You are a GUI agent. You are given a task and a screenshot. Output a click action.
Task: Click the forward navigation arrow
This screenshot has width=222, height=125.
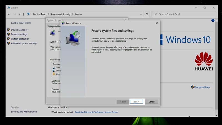(x=15, y=14)
